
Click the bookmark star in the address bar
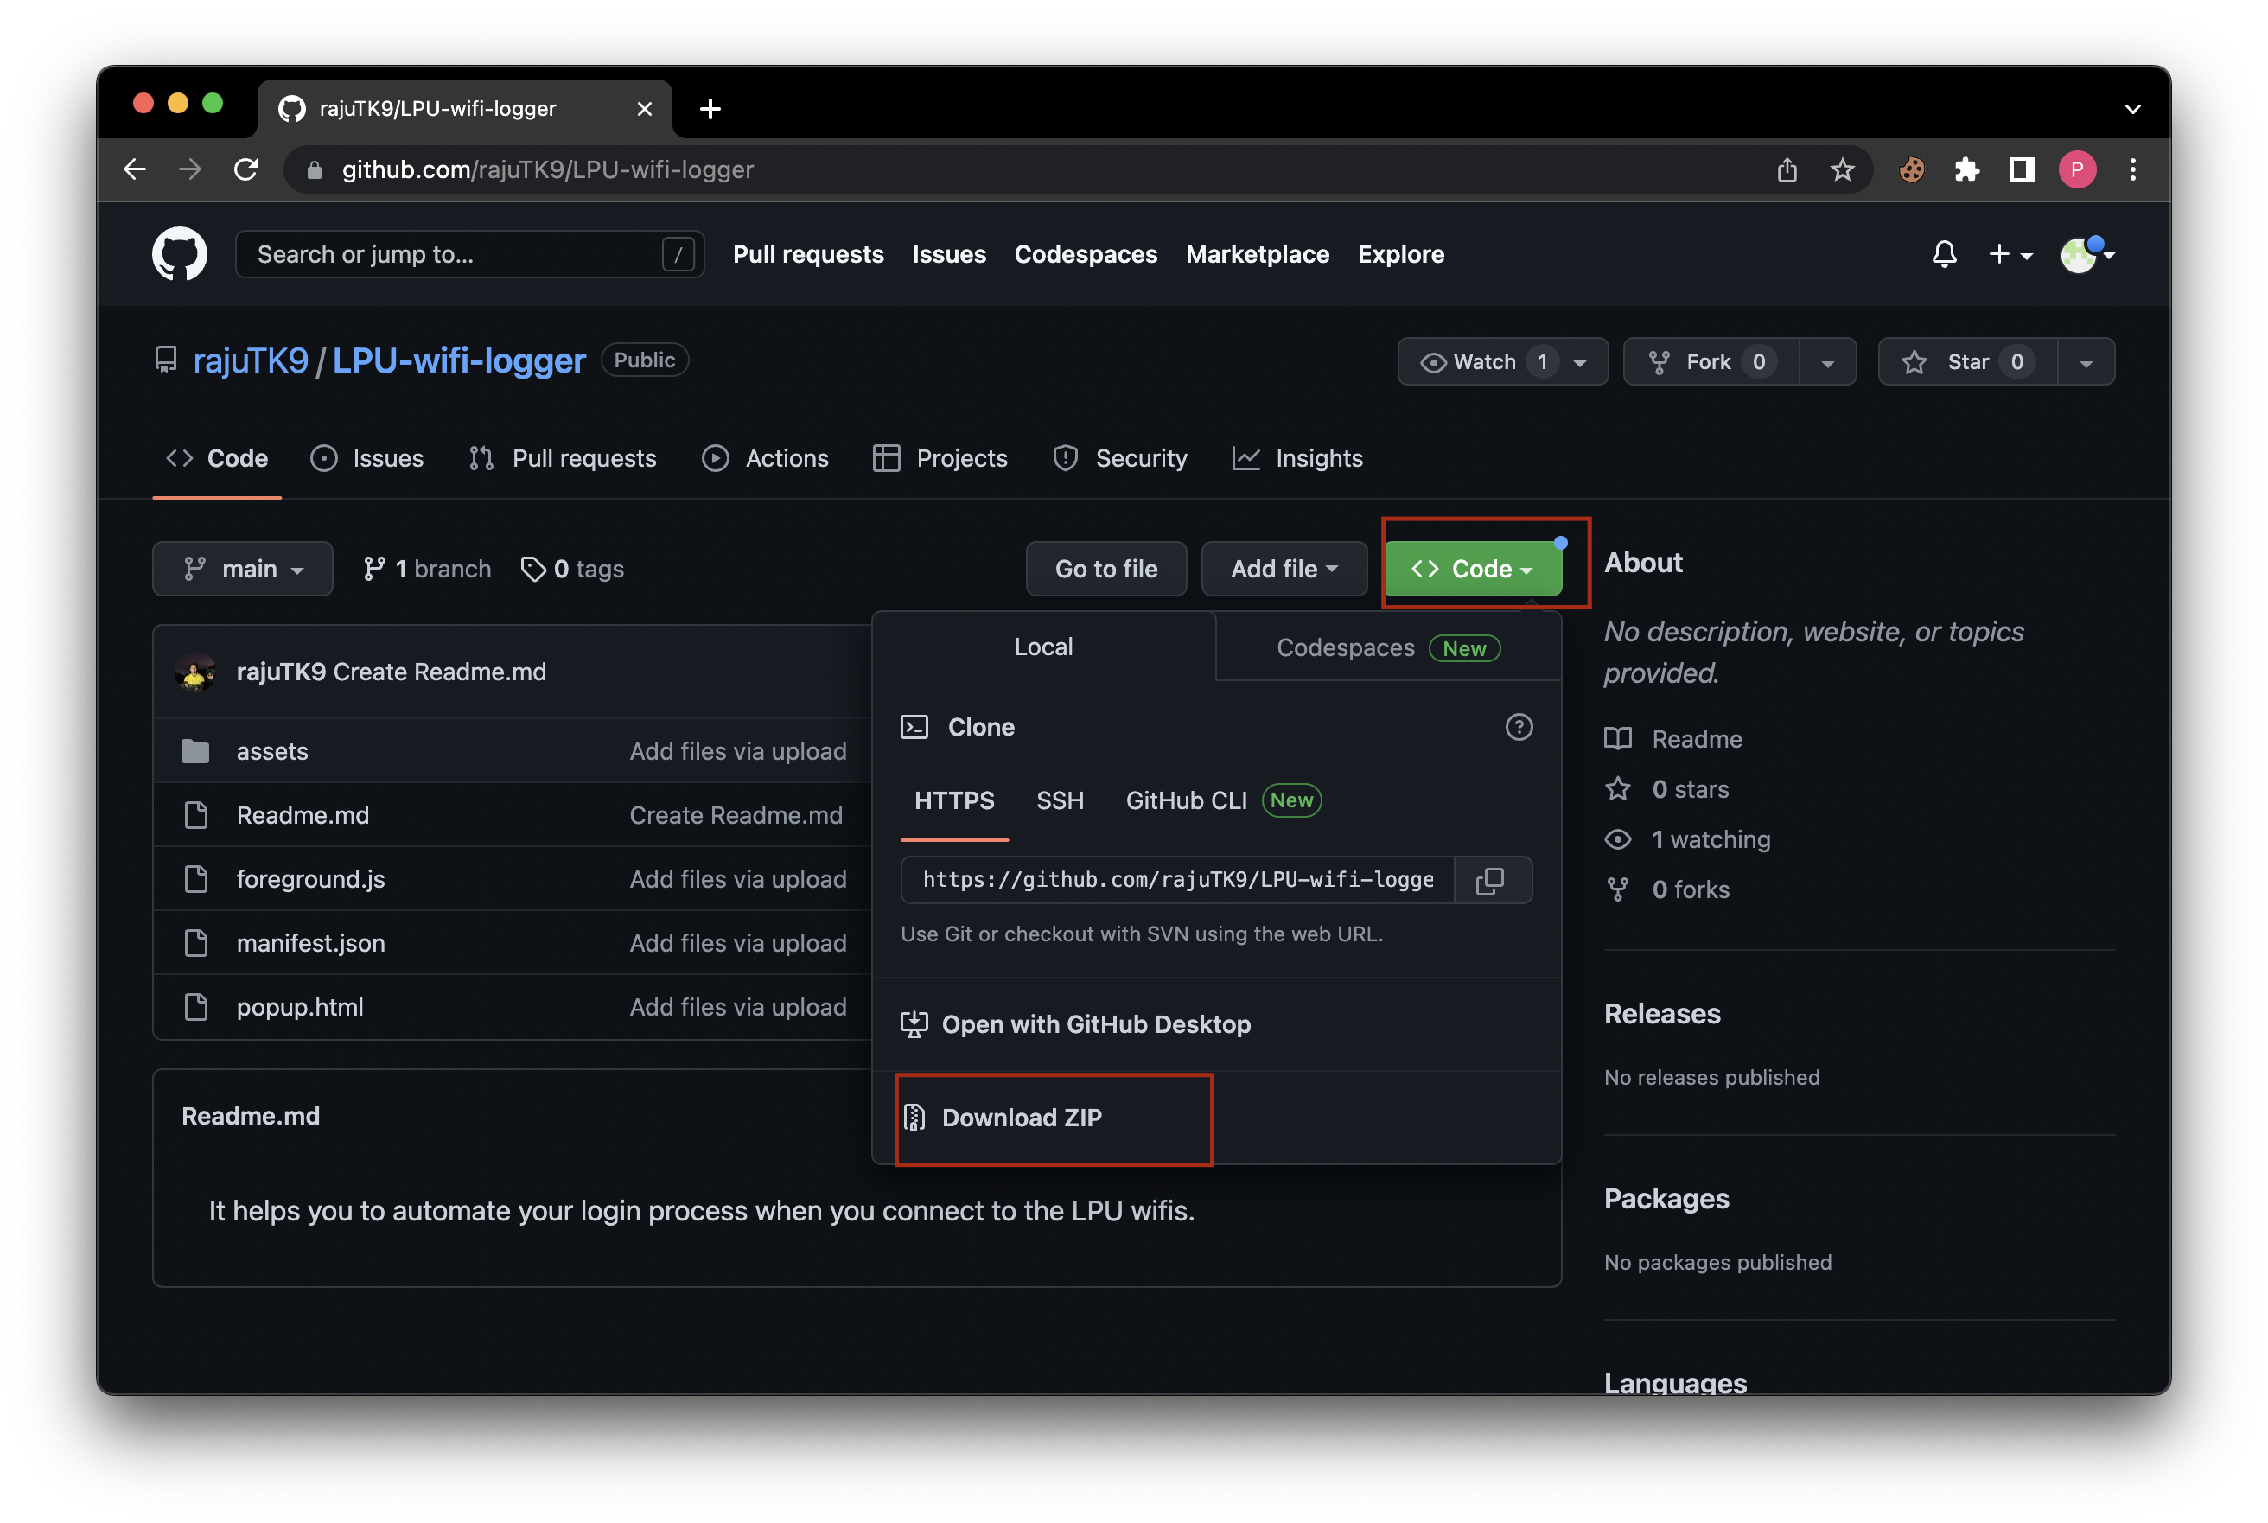pos(1842,169)
